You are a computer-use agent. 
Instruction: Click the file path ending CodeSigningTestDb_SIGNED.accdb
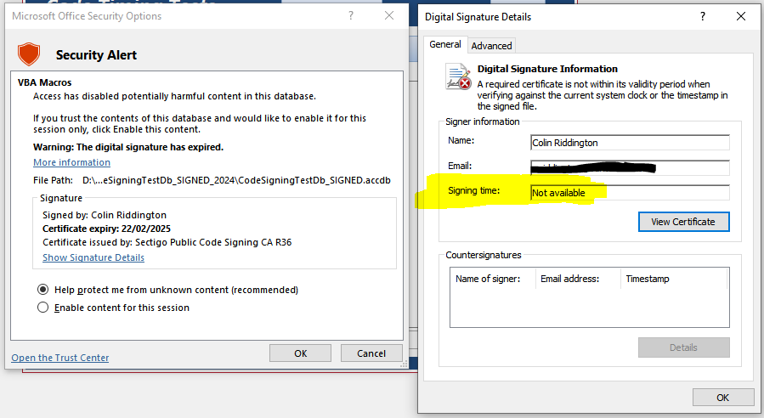point(236,180)
